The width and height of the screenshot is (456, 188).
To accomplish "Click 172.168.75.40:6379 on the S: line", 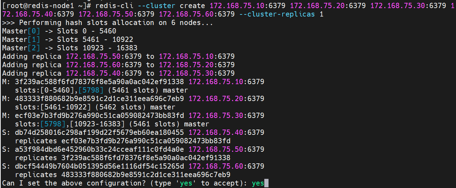I will (x=226, y=132).
